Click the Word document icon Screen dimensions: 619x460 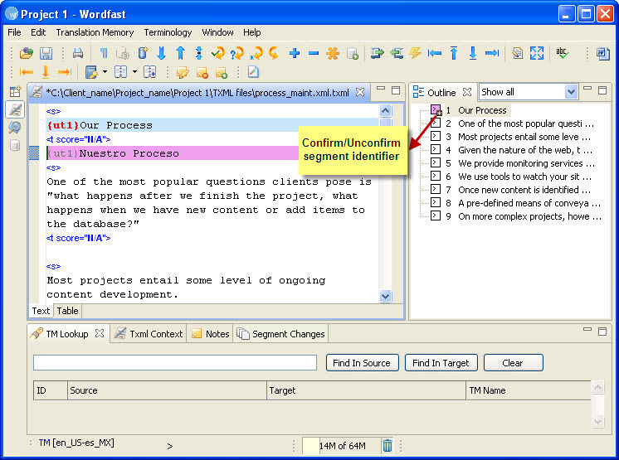[602, 53]
